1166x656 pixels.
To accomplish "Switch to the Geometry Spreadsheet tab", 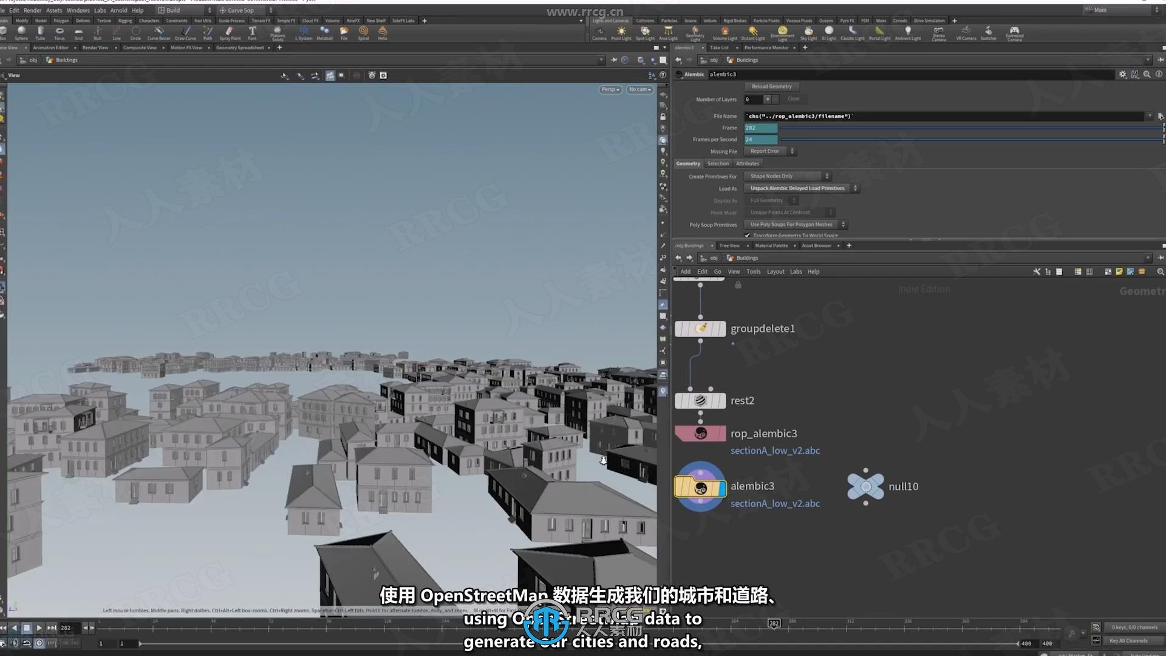I will click(240, 47).
